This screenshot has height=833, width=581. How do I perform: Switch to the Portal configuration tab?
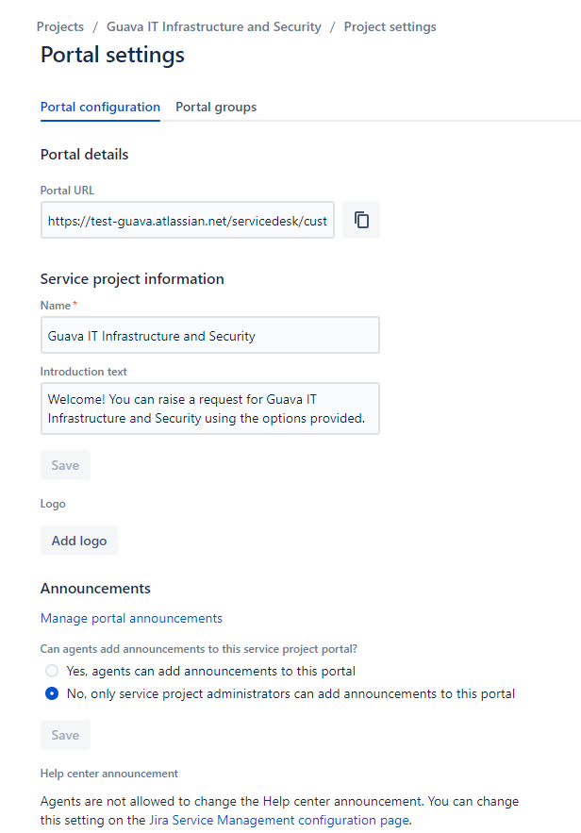point(100,107)
